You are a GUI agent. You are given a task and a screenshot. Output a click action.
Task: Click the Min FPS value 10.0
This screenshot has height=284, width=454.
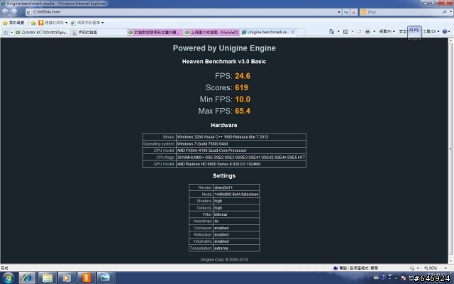tap(243, 99)
